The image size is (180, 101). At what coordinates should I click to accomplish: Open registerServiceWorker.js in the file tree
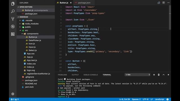[x=36, y=74]
